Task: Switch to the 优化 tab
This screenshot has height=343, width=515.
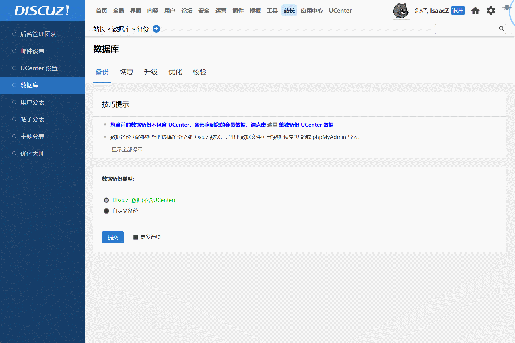Action: [175, 72]
